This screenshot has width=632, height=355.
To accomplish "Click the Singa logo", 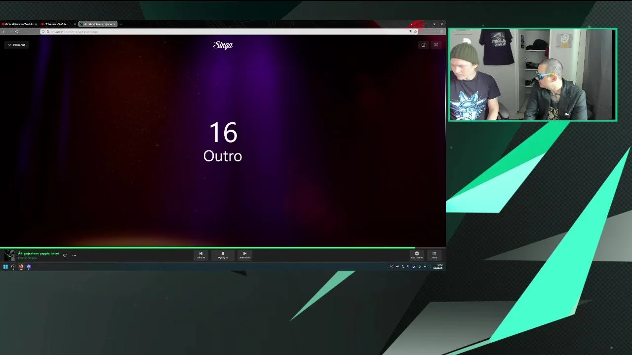I will (x=223, y=45).
